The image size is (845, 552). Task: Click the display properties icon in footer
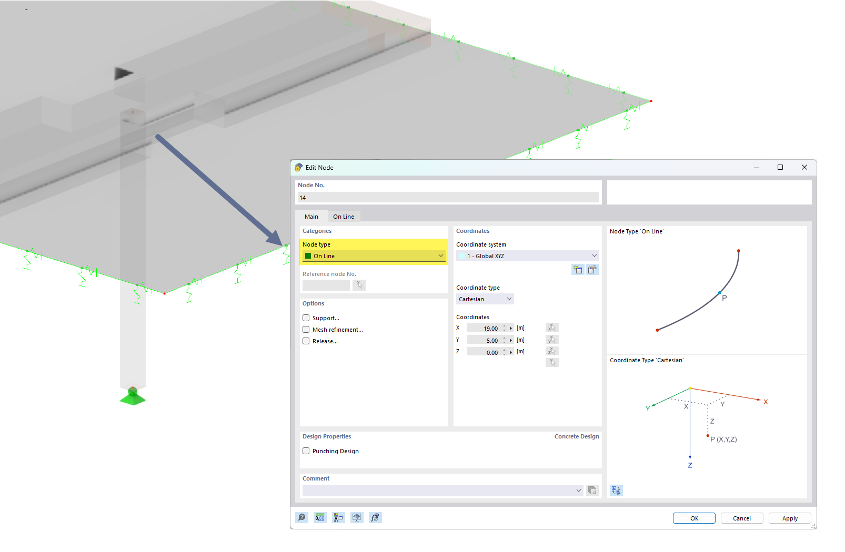pos(338,518)
